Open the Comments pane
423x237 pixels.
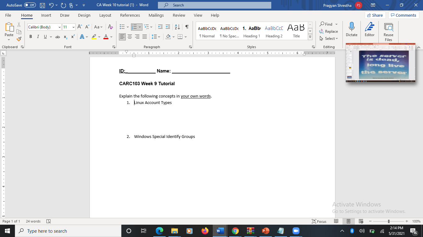[403, 15]
